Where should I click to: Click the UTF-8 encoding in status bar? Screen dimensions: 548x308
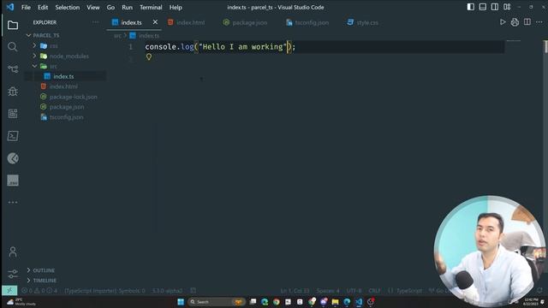354,291
